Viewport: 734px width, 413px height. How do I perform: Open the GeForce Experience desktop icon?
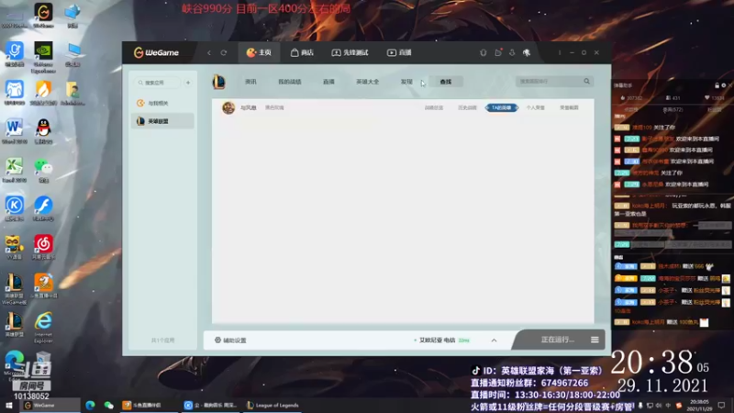point(43,57)
